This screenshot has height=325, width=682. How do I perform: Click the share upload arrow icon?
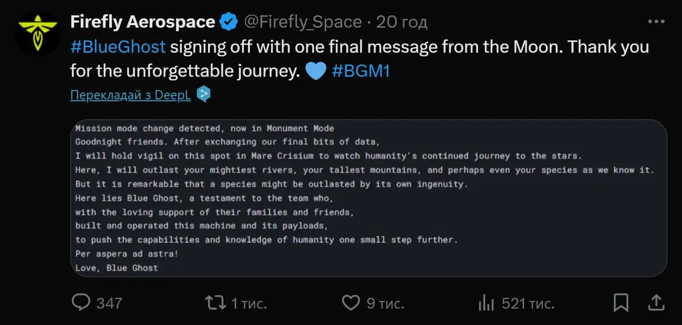[655, 302]
